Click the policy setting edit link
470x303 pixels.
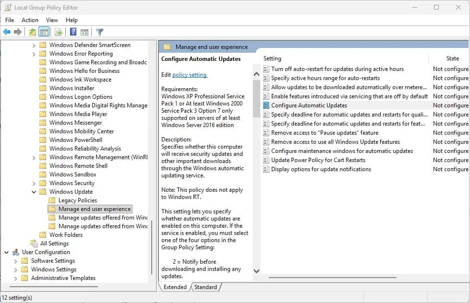click(x=190, y=75)
